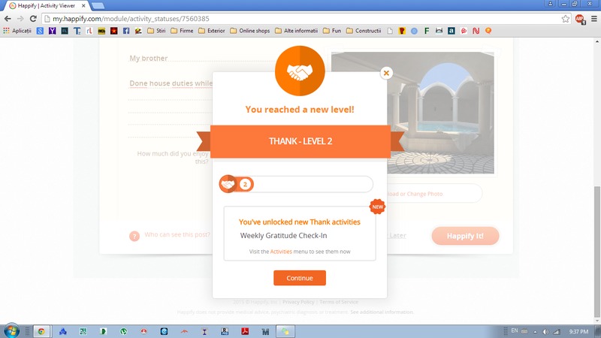Screen dimensions: 601x338
Task: Show hidden tray icons arrow
Action: (x=535, y=331)
